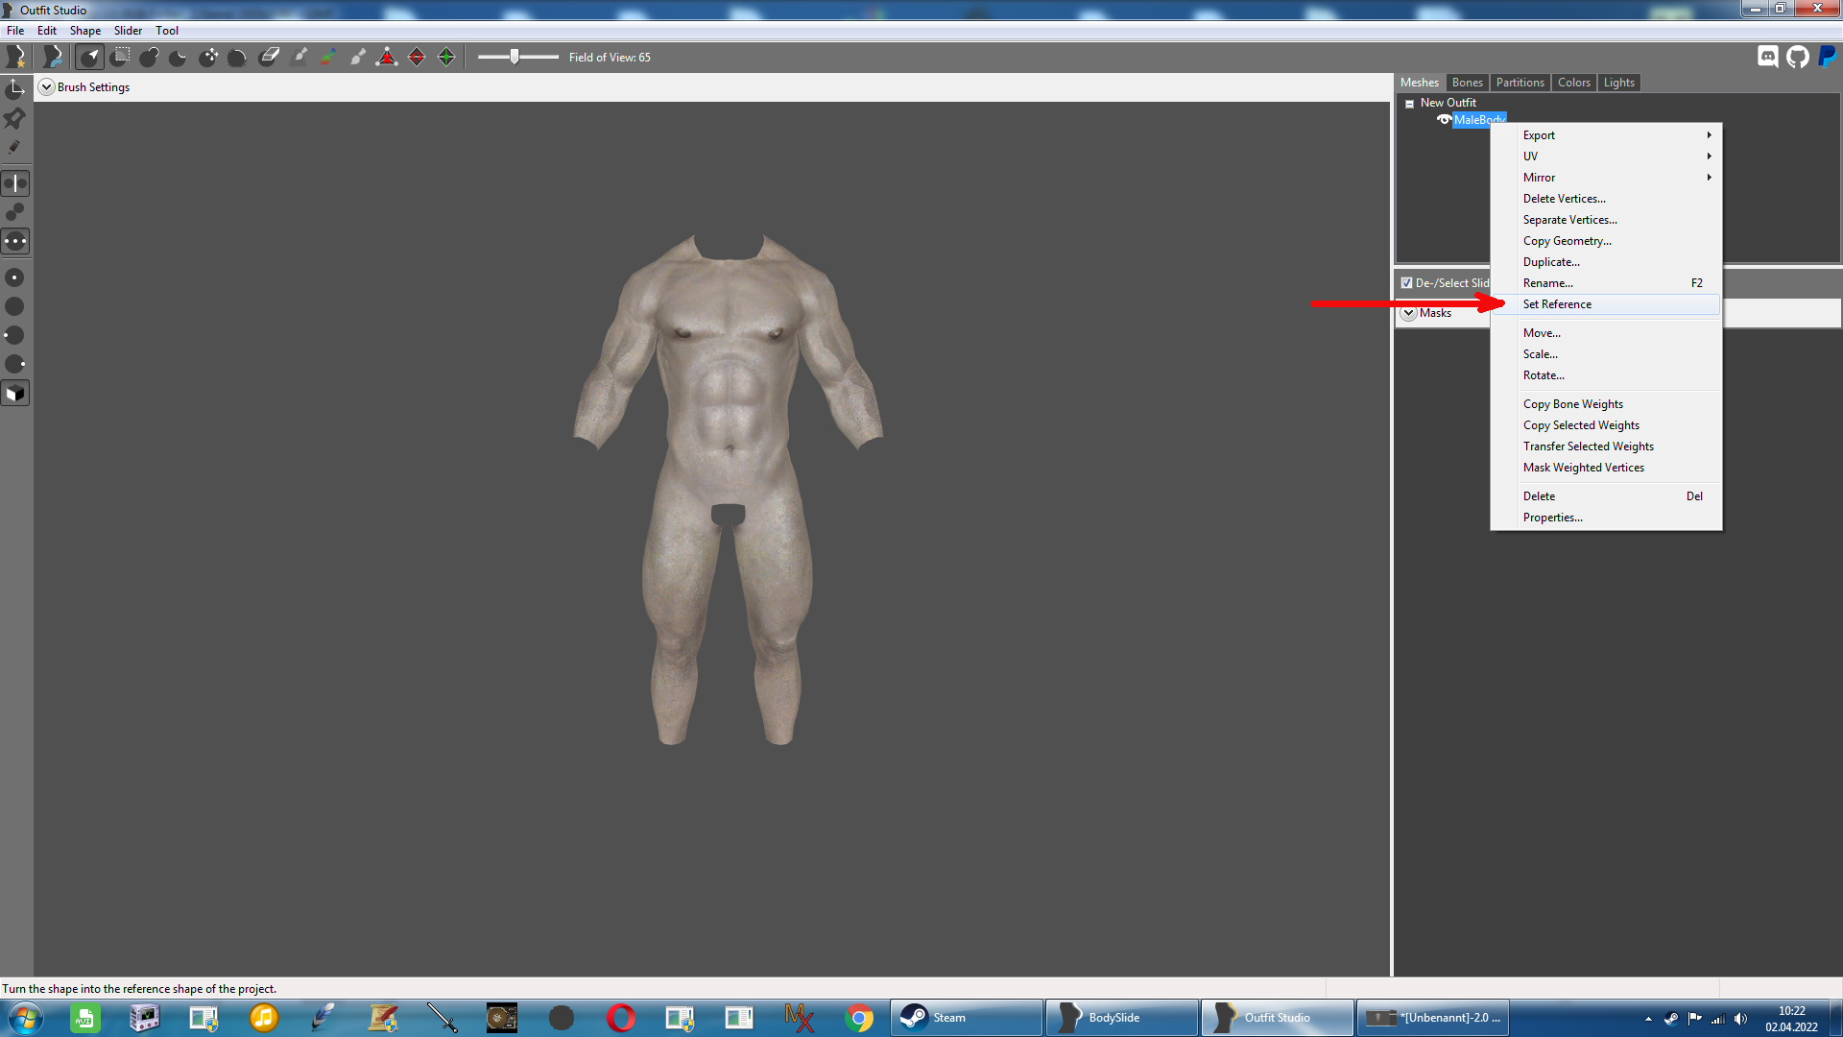Expand the Masks section
The height and width of the screenshot is (1037, 1843).
pos(1409,313)
